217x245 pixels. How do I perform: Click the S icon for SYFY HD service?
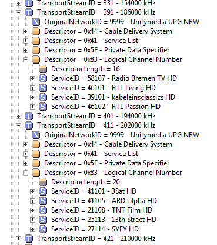pyautogui.click(x=43, y=229)
